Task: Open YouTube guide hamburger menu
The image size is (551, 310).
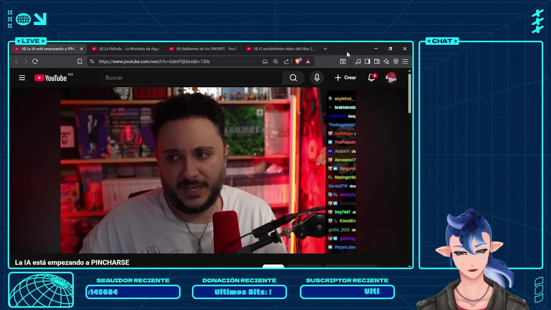Action: tap(22, 78)
